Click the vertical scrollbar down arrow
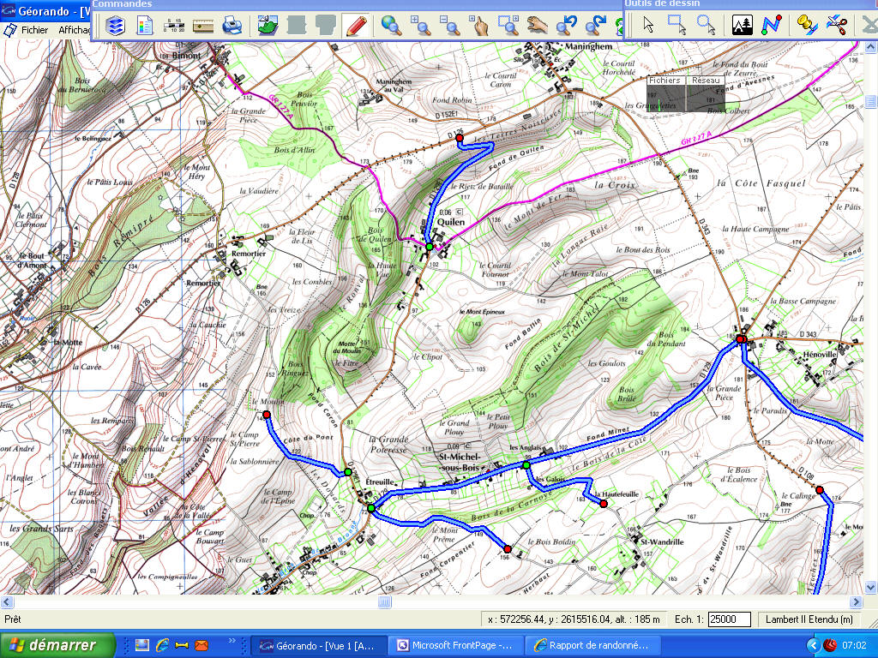878x658 pixels. [x=871, y=588]
